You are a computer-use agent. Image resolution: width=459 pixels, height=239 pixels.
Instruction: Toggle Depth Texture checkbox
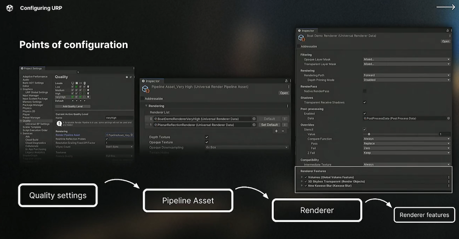coord(207,137)
